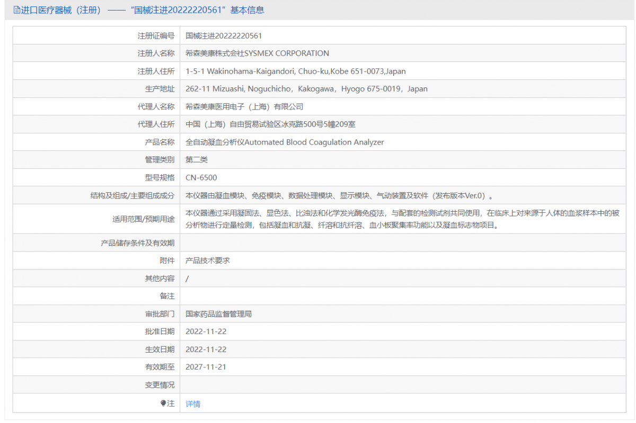This screenshot has height=423, width=636.
Task: Click registrant name 希森美康株式会社SYSMEX CORPORATION
Action: click(257, 53)
